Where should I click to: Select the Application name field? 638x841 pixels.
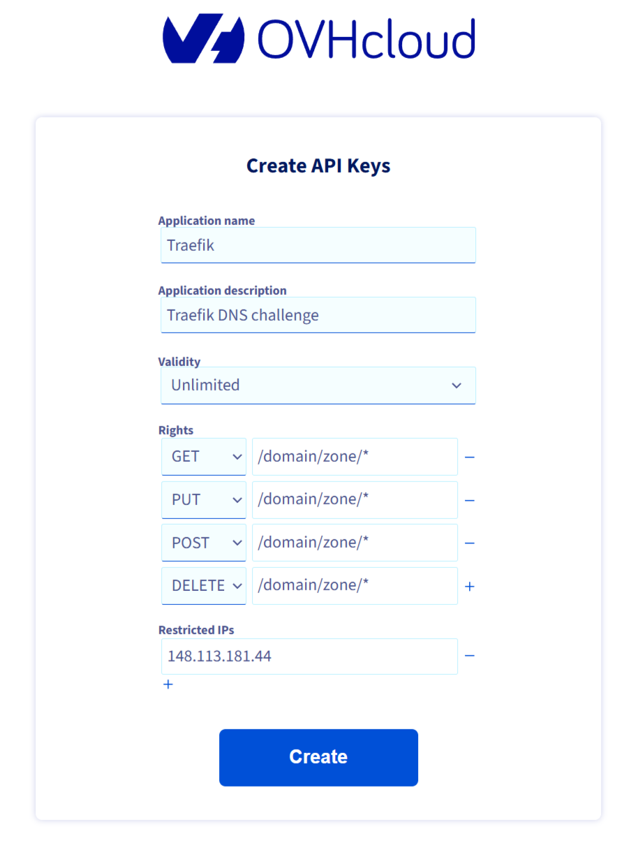click(x=318, y=245)
